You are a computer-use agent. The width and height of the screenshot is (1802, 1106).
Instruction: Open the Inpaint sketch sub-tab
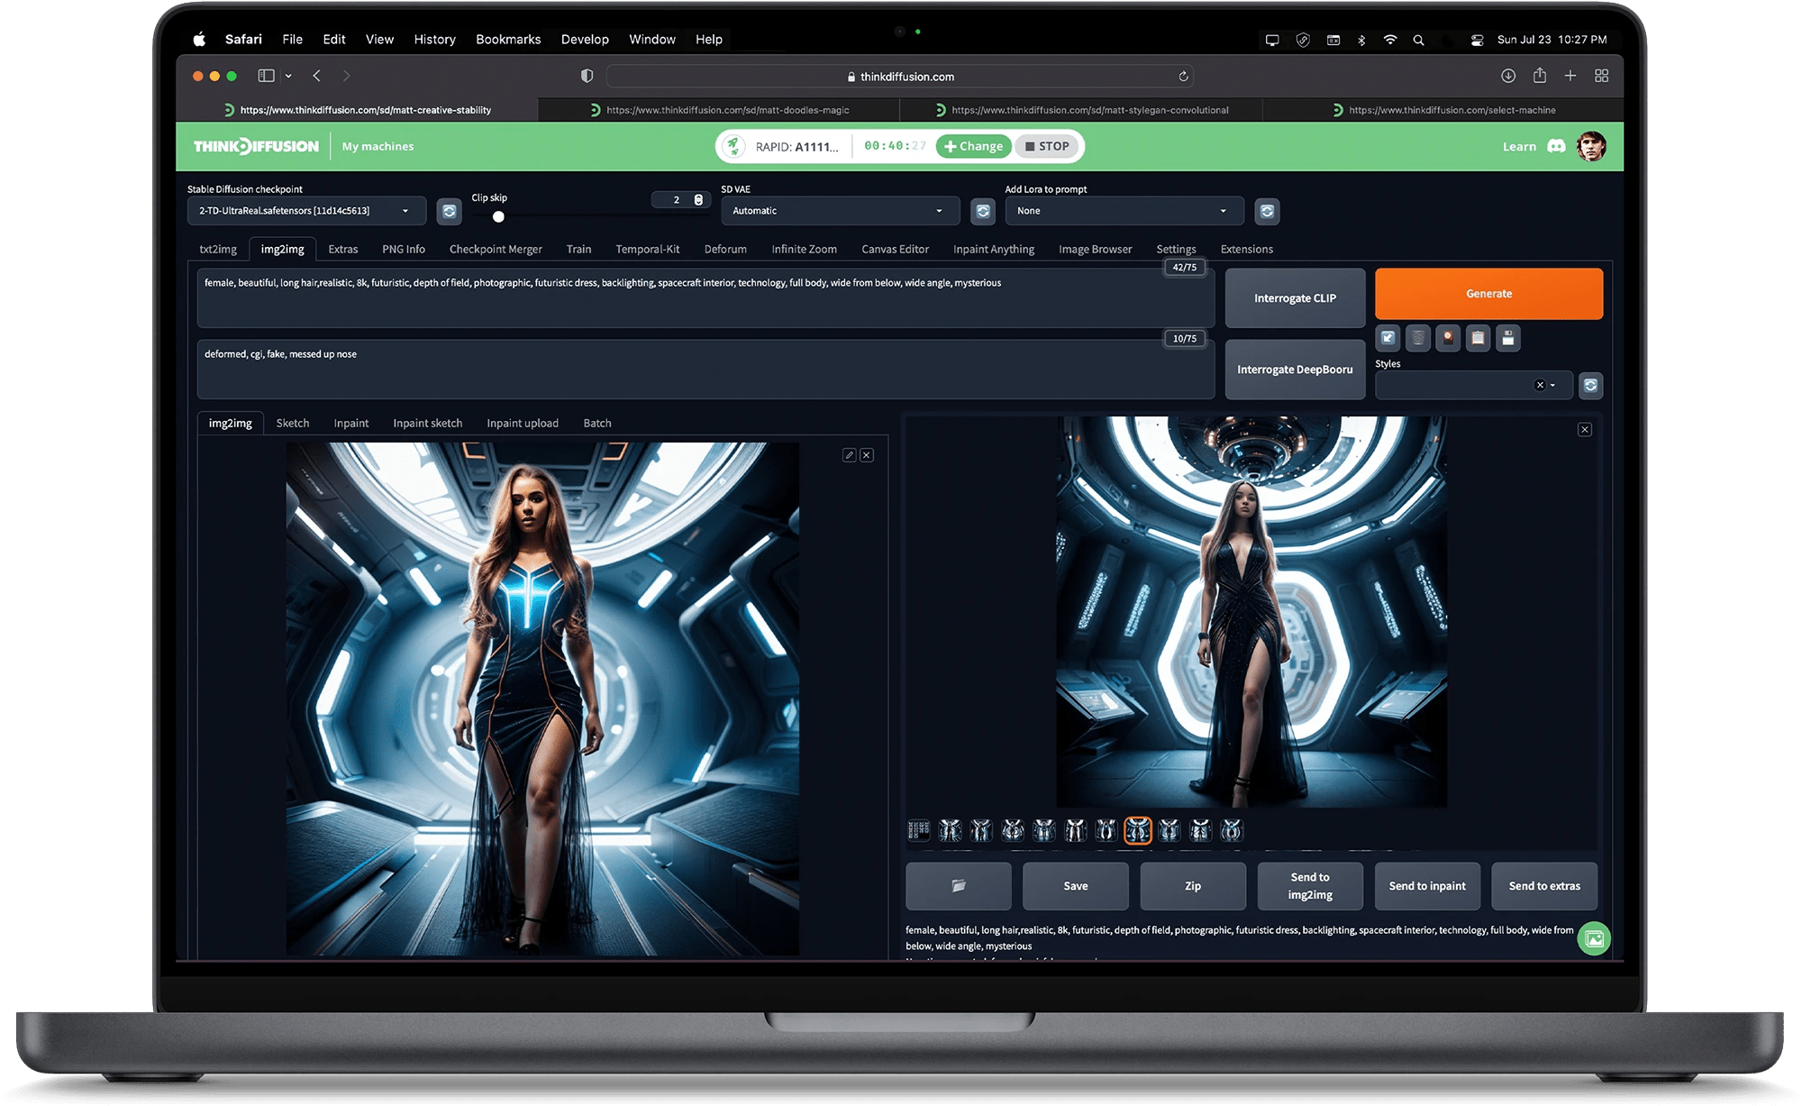point(427,423)
